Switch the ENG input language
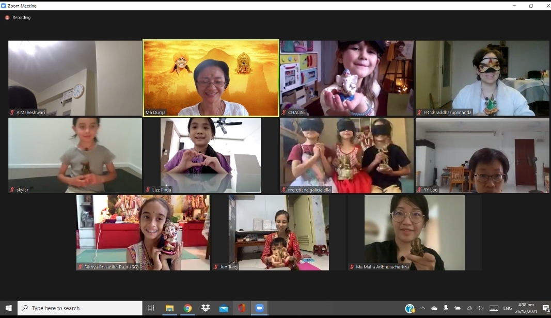 point(508,308)
